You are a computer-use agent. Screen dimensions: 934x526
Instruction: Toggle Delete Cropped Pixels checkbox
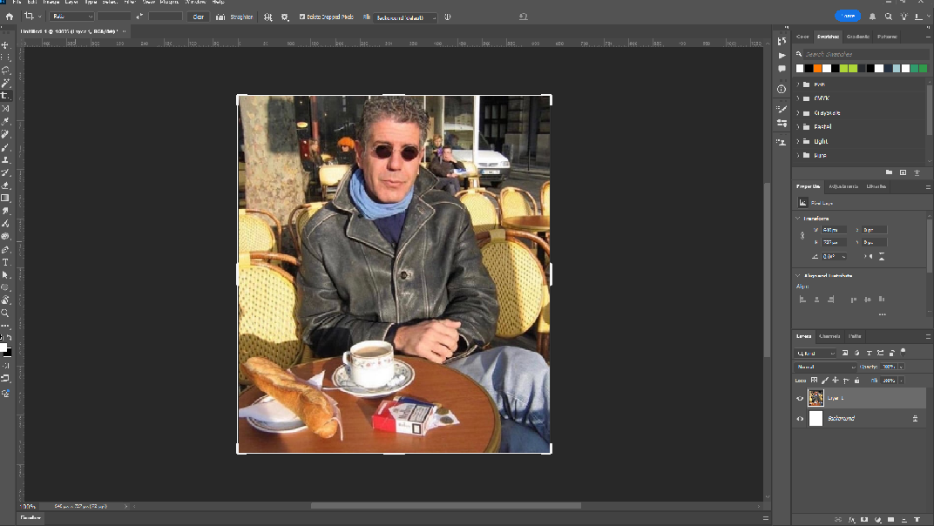pos(302,17)
